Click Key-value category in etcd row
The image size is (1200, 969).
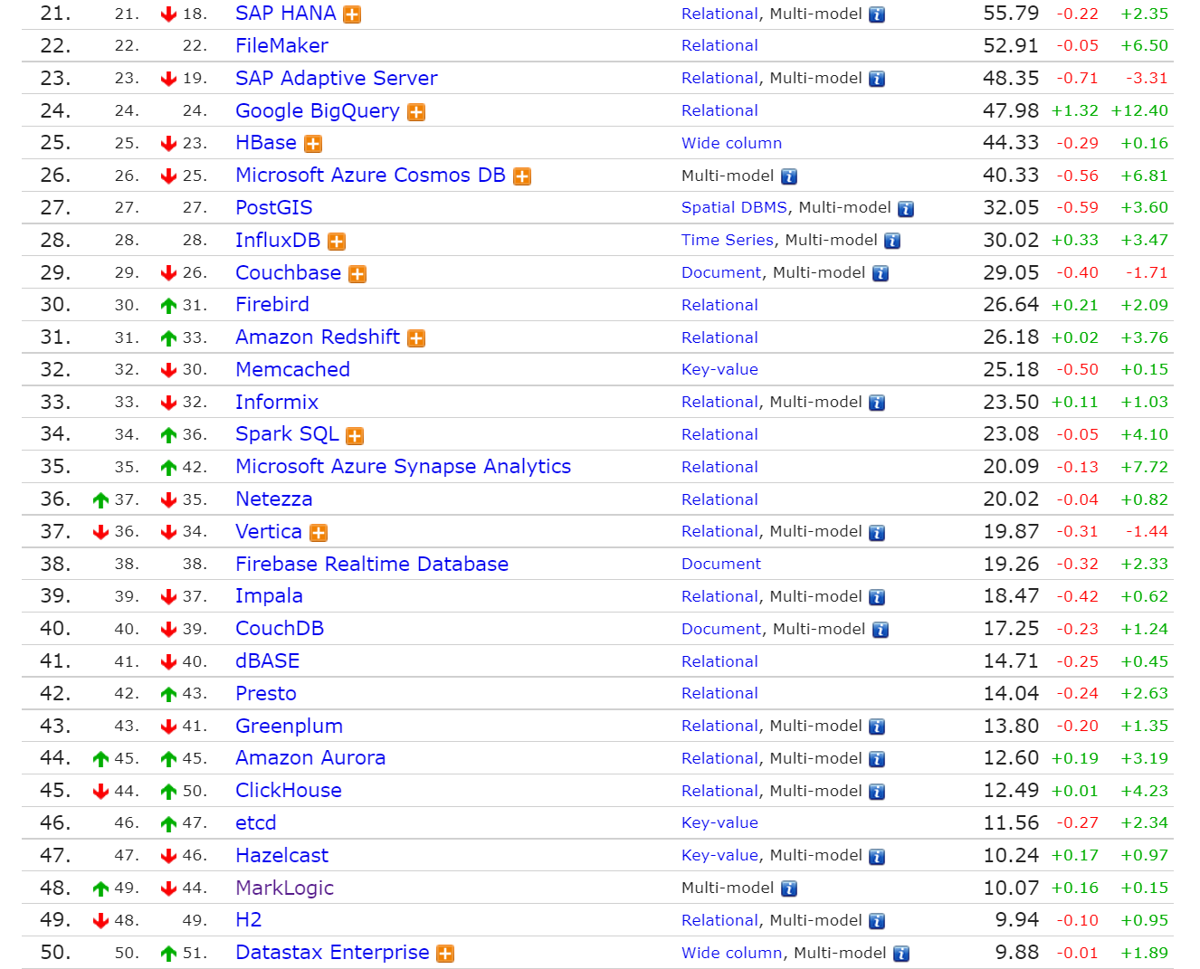[x=719, y=823]
